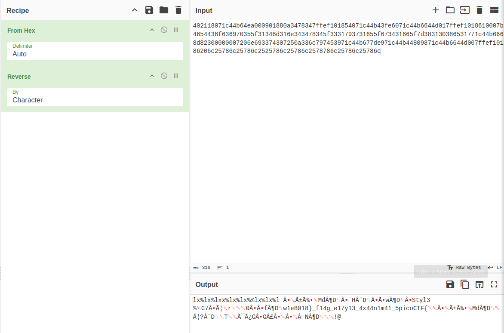504x333 pixels.
Task: Open the From Hex Delimiter dropdown
Action: click(95, 51)
